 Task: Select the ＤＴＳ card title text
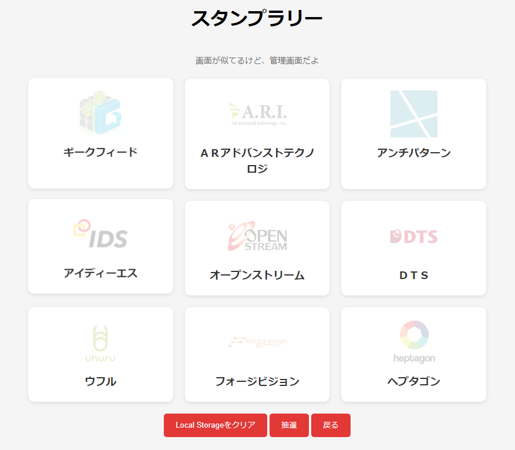click(413, 275)
